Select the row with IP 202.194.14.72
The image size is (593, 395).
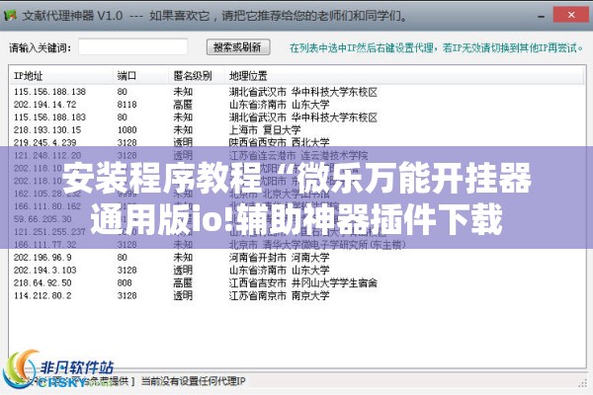tap(296, 105)
